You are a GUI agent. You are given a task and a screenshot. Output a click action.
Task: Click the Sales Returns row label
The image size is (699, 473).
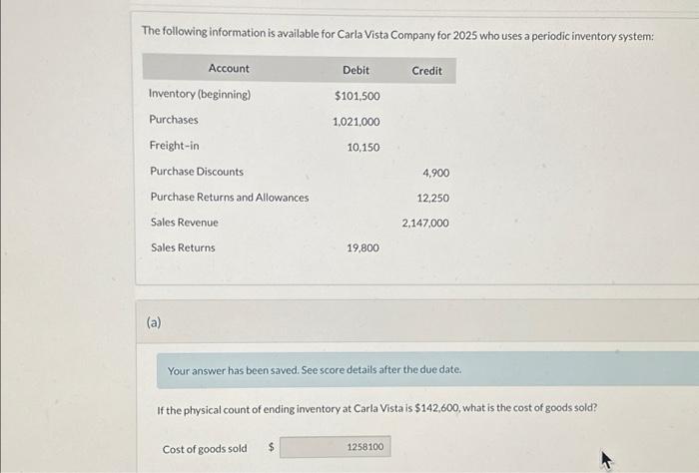[x=183, y=247]
